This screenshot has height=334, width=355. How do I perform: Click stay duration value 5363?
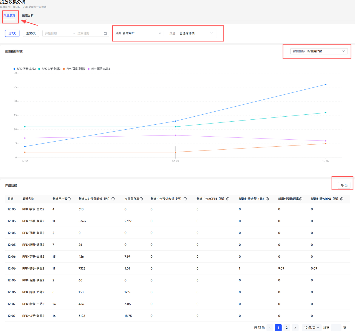(82, 221)
